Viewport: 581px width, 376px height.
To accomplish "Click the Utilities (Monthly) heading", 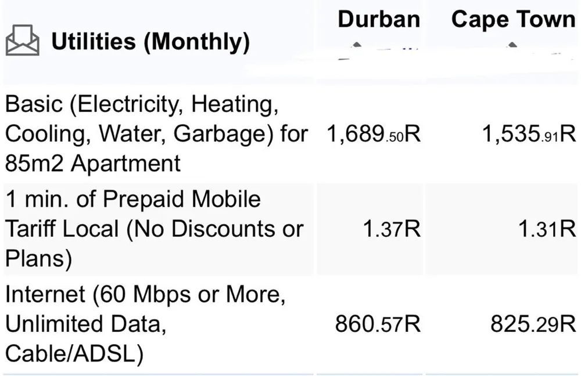I will click(151, 41).
